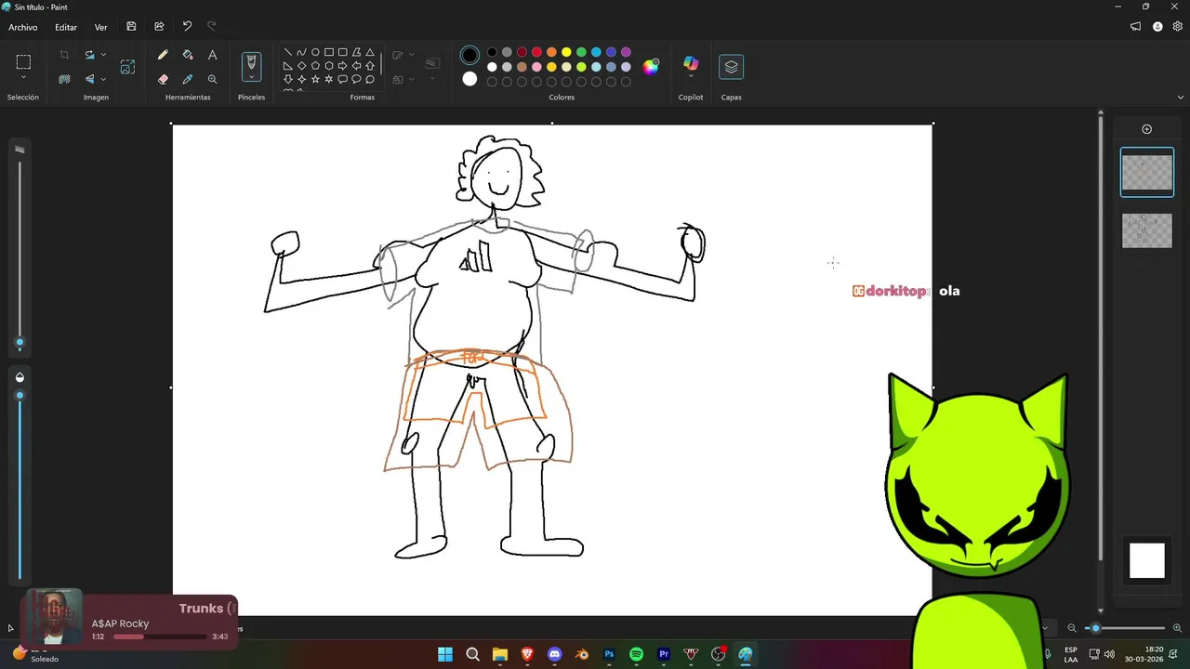1190x669 pixels.
Task: Click the Remove background icon
Action: click(64, 79)
